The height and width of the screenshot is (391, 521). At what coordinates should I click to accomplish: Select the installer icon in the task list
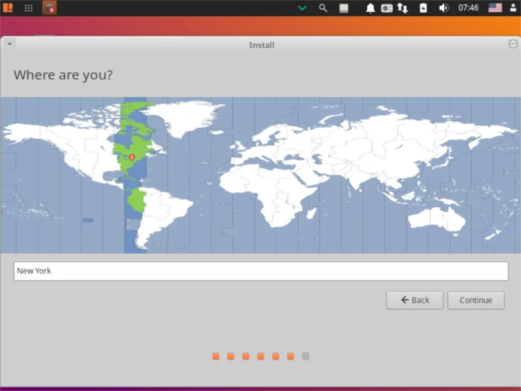click(49, 8)
